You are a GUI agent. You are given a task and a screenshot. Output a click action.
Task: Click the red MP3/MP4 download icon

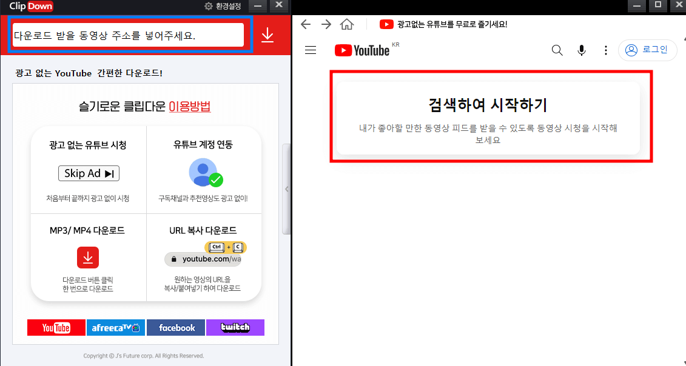[88, 257]
